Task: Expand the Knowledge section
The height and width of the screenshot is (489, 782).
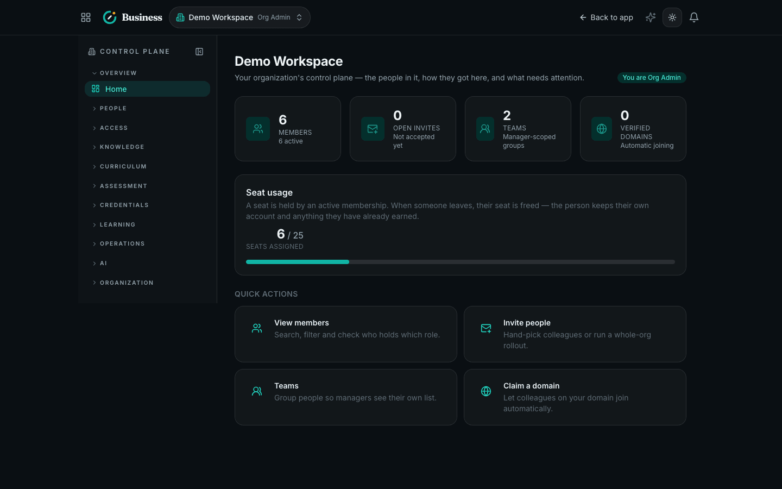Action: [x=118, y=147]
